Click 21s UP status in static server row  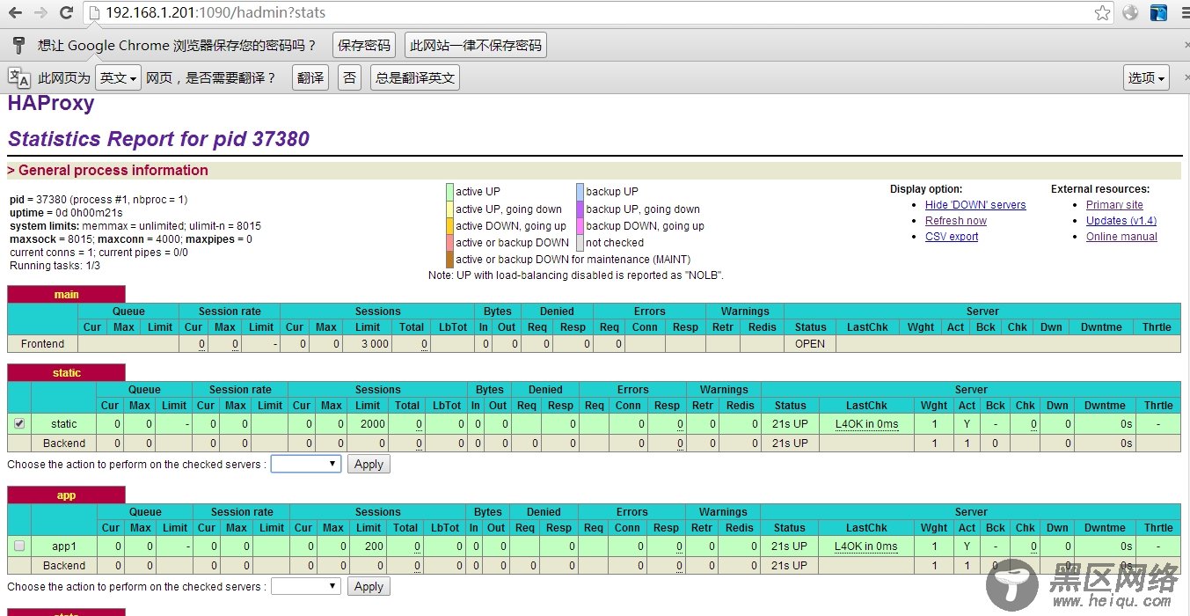pos(790,424)
